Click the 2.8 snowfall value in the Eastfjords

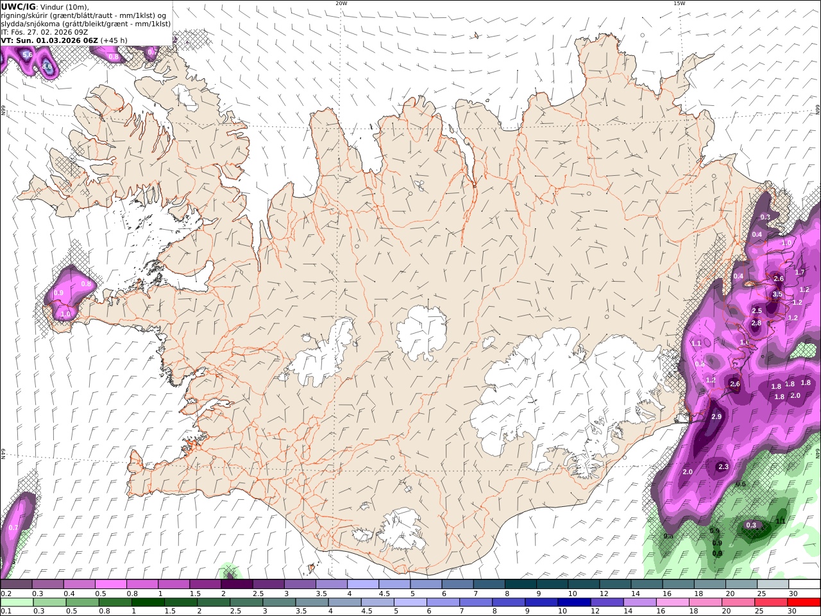coord(756,323)
